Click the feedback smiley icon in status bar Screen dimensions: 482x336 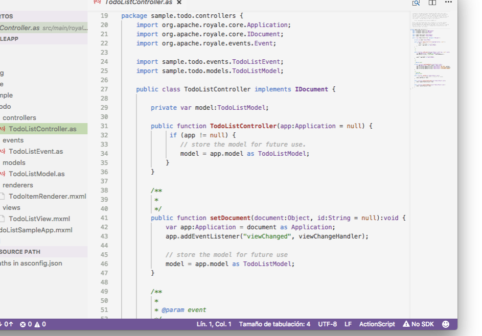446,324
